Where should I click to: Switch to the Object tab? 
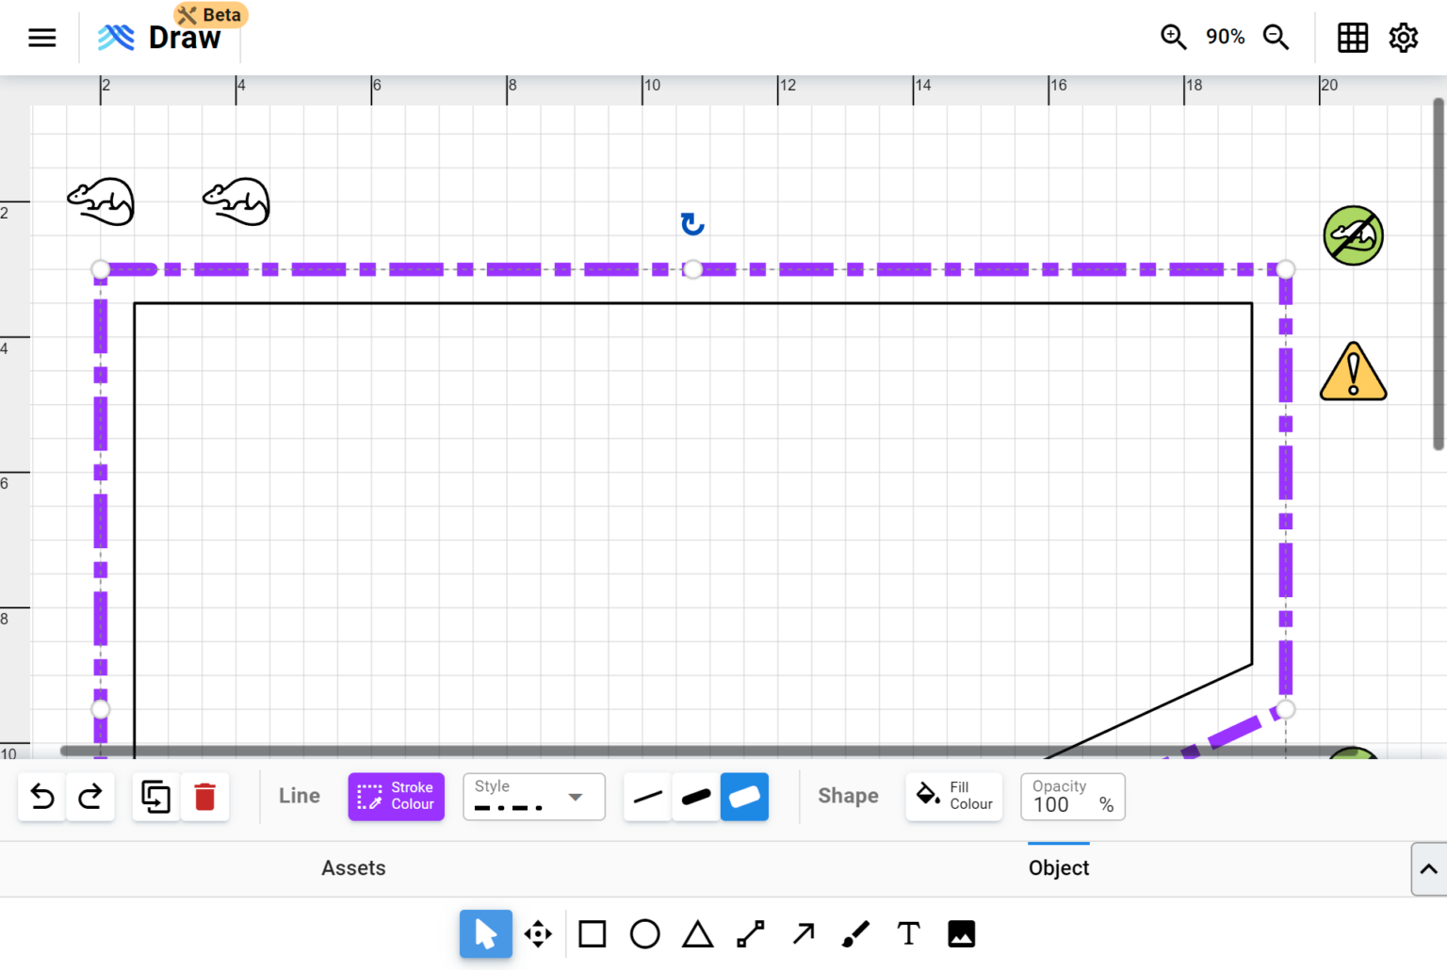(1058, 867)
